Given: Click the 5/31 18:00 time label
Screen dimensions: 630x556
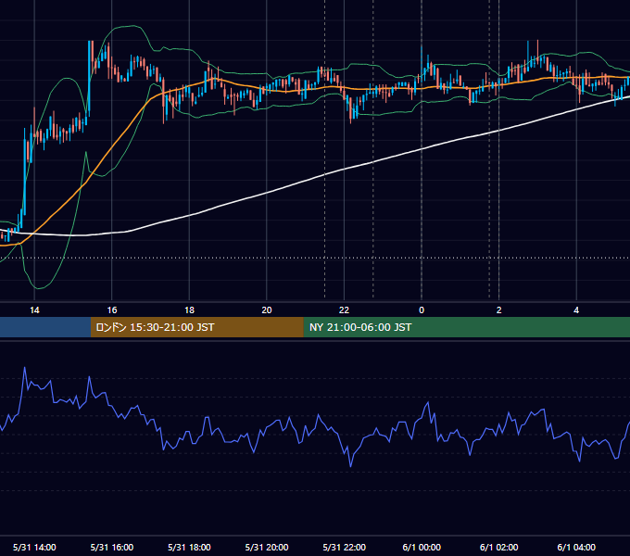Looking at the screenshot, I should click(x=189, y=547).
